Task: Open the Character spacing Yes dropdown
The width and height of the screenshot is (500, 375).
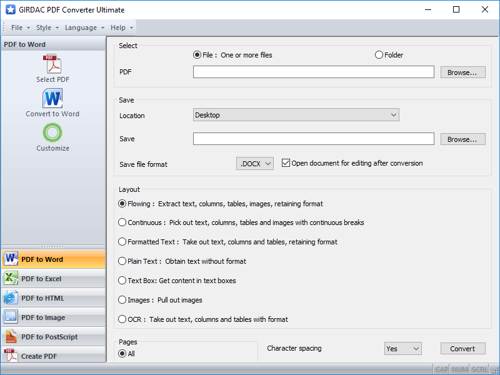Action: (x=402, y=349)
